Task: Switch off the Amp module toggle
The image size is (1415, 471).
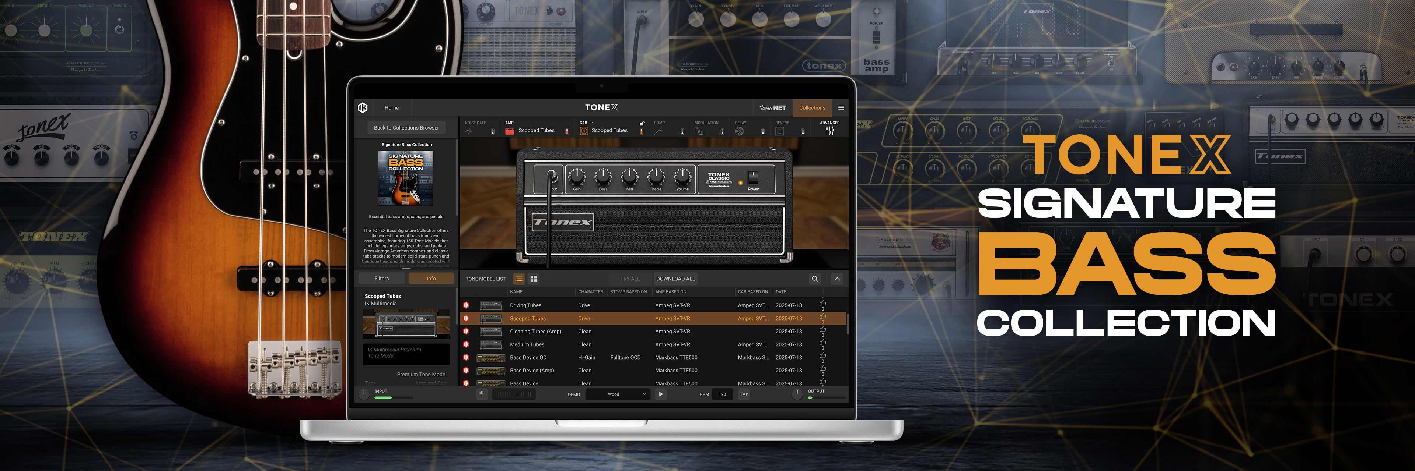Action: [x=567, y=131]
